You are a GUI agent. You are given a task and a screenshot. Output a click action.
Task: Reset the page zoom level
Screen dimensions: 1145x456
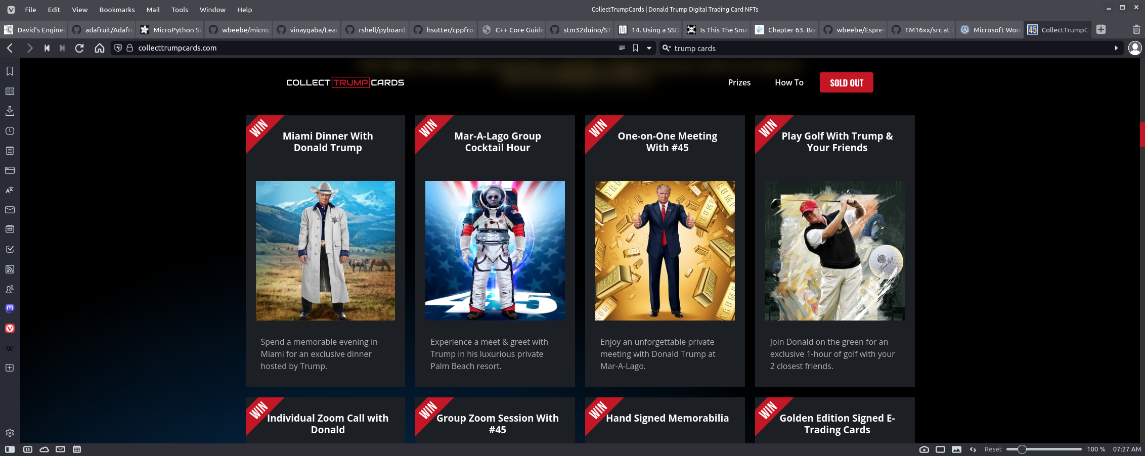pyautogui.click(x=993, y=449)
